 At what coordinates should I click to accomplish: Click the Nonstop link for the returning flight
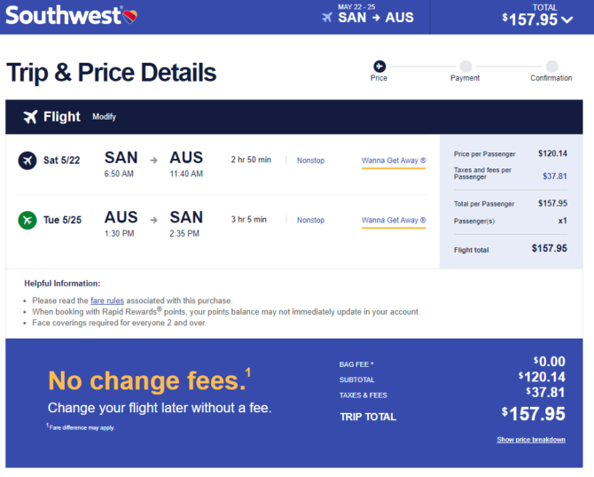click(x=310, y=220)
